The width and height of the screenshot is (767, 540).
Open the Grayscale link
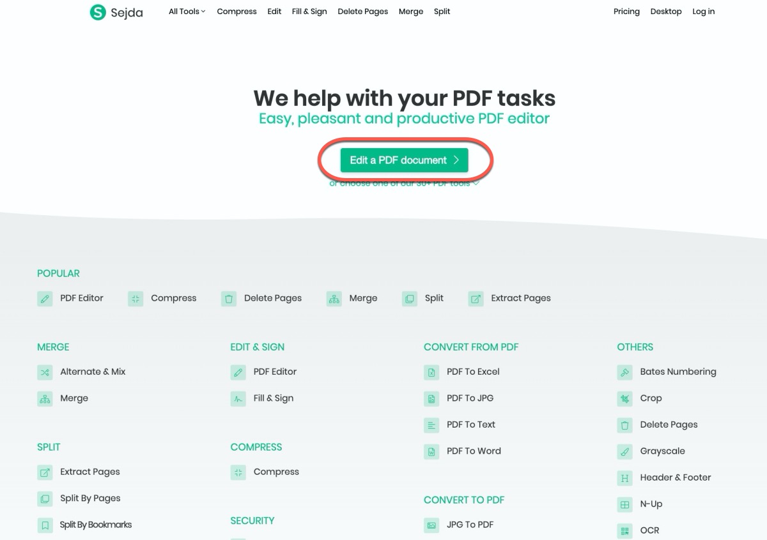662,451
